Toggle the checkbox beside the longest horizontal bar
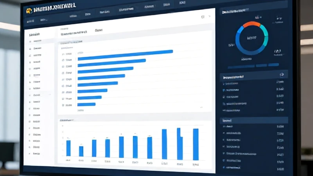313x176 pixels. point(63,54)
